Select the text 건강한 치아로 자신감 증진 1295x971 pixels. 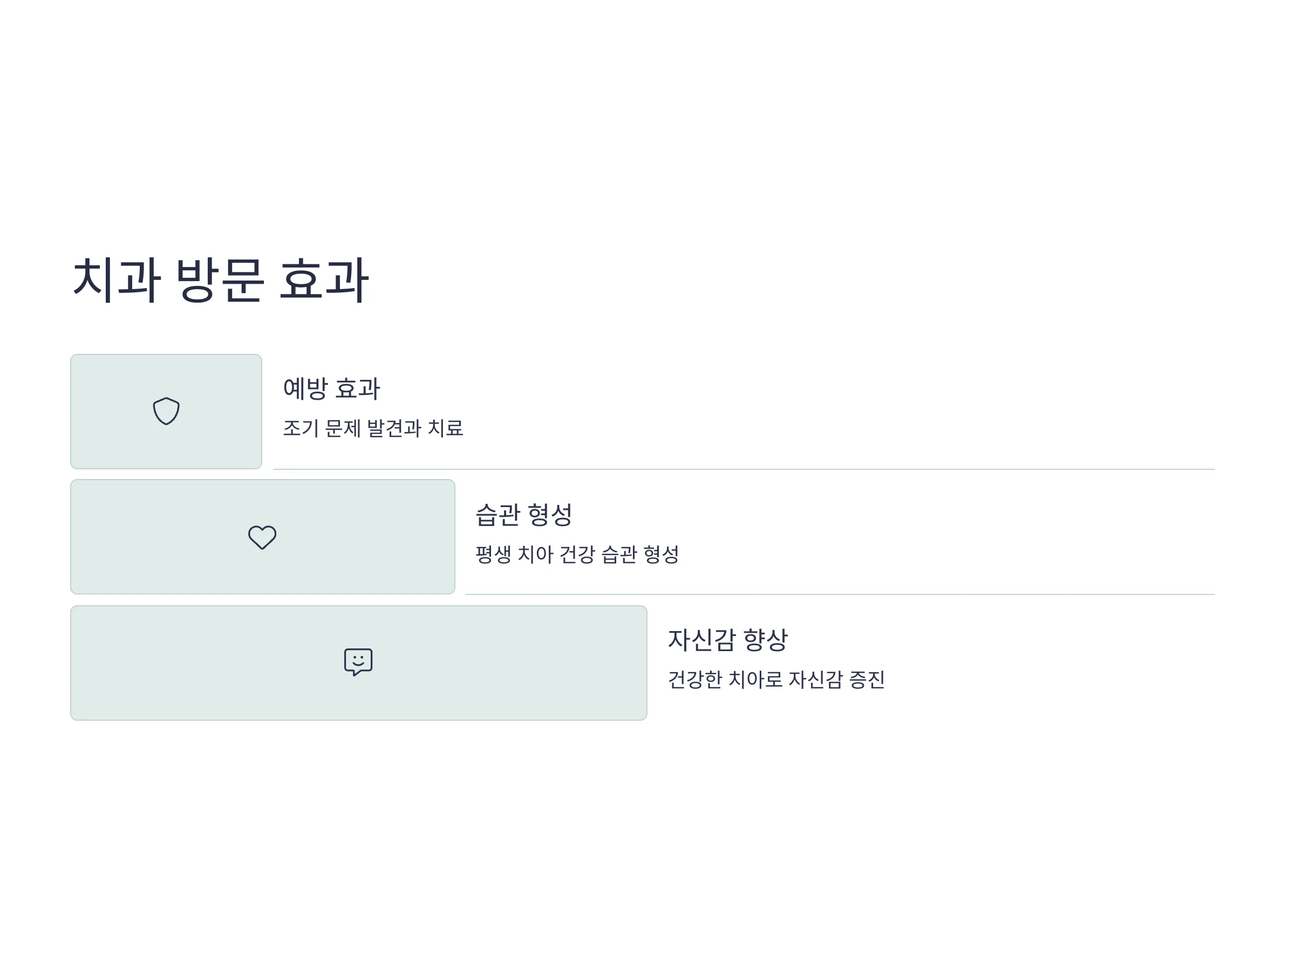776,679
